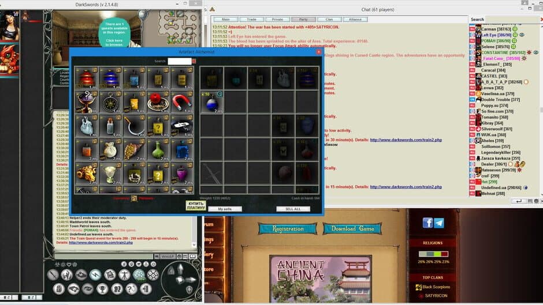
Task: Click the move north arrow on compass
Action: coord(180,269)
